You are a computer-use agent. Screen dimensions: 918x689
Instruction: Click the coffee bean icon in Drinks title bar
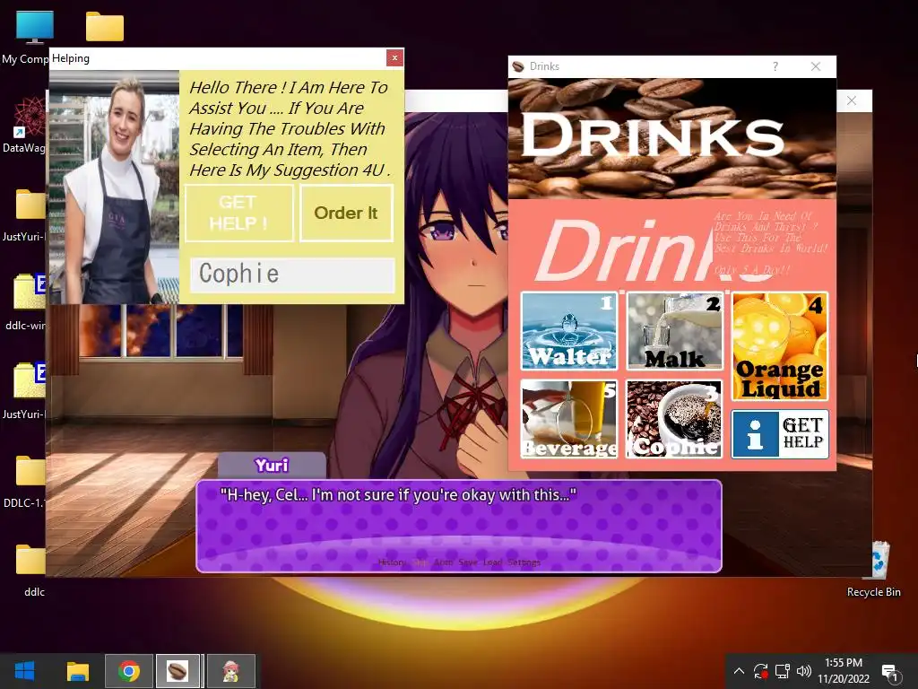click(517, 66)
